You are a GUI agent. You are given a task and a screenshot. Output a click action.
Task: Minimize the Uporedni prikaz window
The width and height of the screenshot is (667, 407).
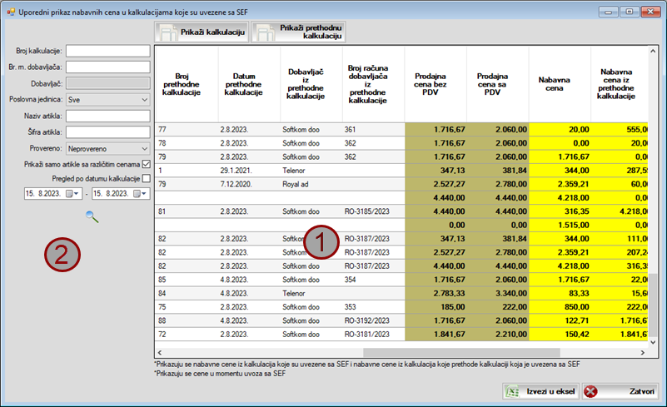coord(609,12)
